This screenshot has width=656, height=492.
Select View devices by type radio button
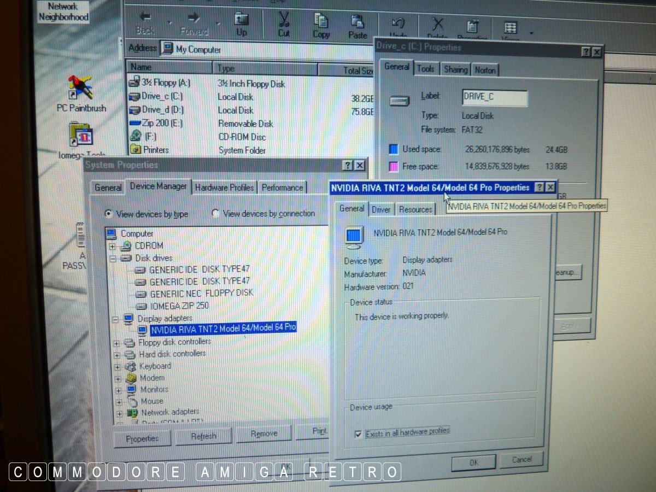pos(109,214)
